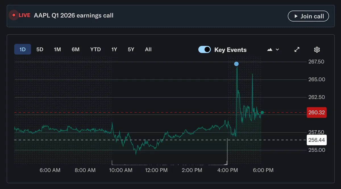
Task: Join the AAPL earnings call
Action: (x=308, y=16)
